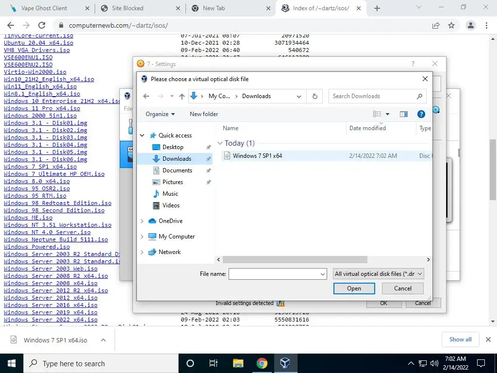Click the search magnifier in Search Downloads
Viewport: 497px width, 373px height.
(x=419, y=96)
